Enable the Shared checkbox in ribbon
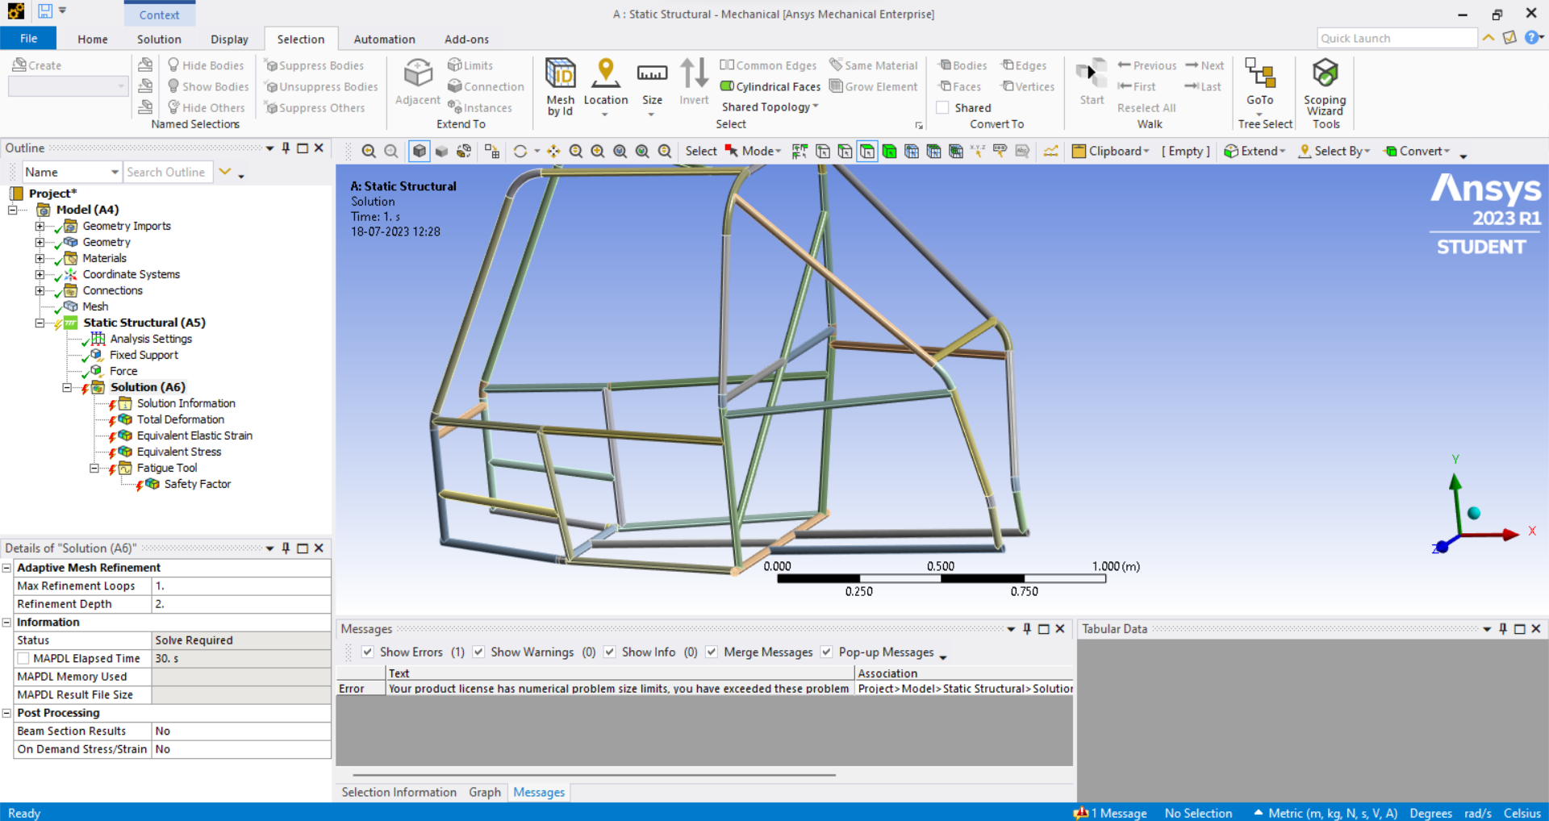1549x821 pixels. (x=942, y=107)
